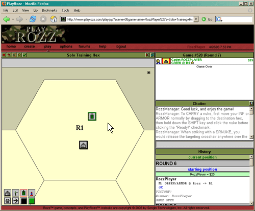Click the undo arrow icon in game toolbar

9,55
